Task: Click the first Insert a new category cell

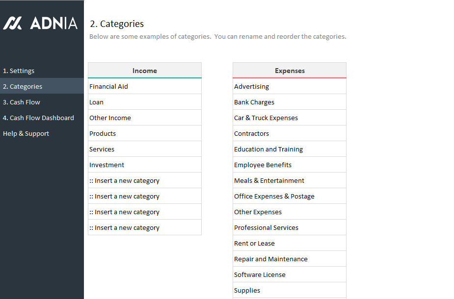Action: pos(144,181)
